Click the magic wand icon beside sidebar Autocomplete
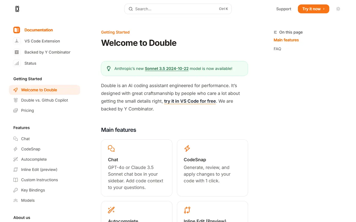356x222 pixels. click(x=16, y=159)
